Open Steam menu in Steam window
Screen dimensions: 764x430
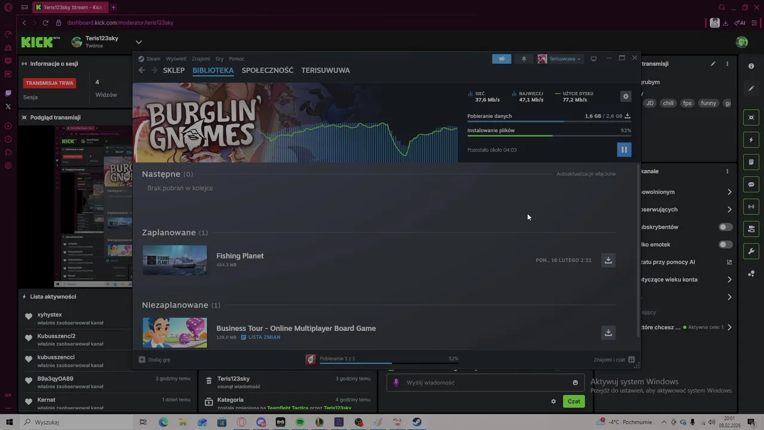pyautogui.click(x=150, y=59)
